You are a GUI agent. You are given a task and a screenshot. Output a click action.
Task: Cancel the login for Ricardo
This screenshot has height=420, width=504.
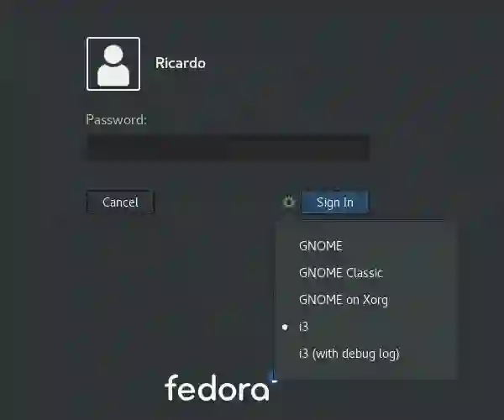coord(120,202)
